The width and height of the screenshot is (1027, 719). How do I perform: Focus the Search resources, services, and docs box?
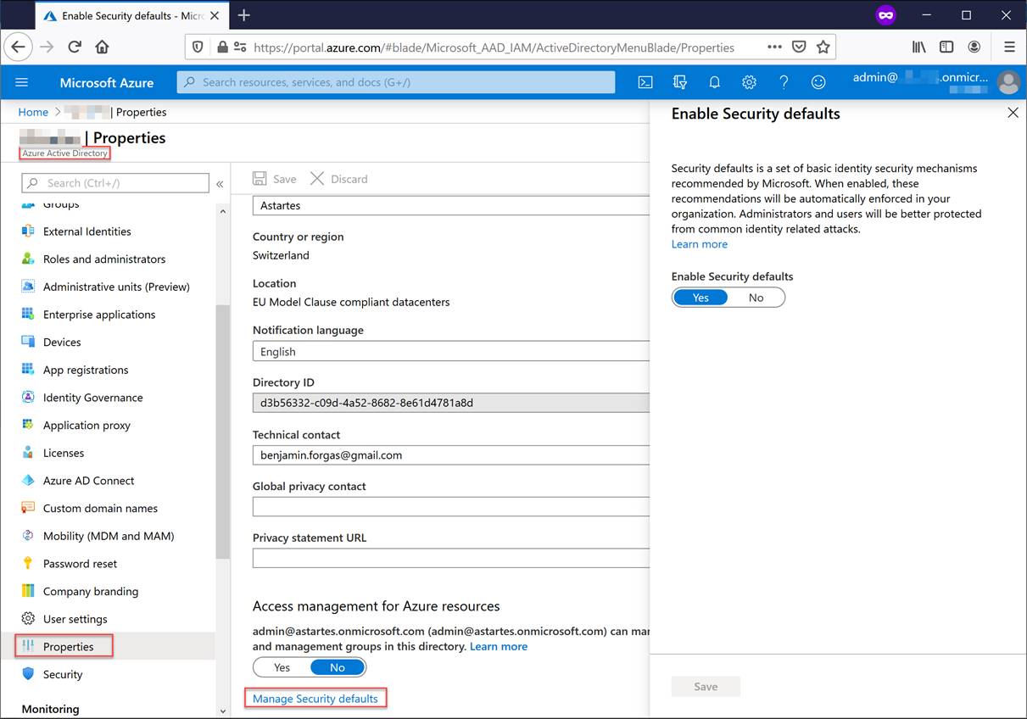click(x=396, y=82)
